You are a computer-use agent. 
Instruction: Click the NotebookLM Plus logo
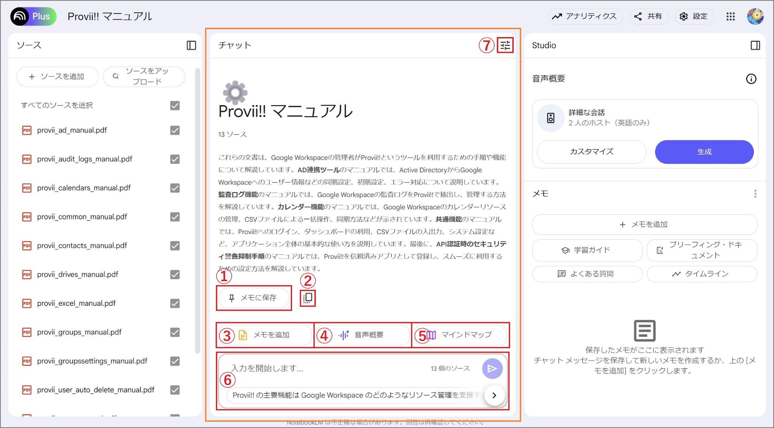(x=33, y=16)
